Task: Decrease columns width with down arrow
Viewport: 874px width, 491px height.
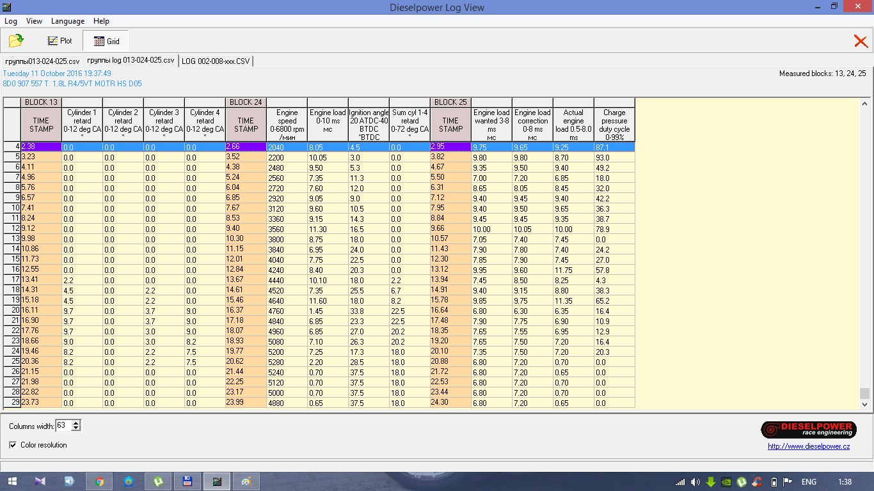Action: coord(77,428)
